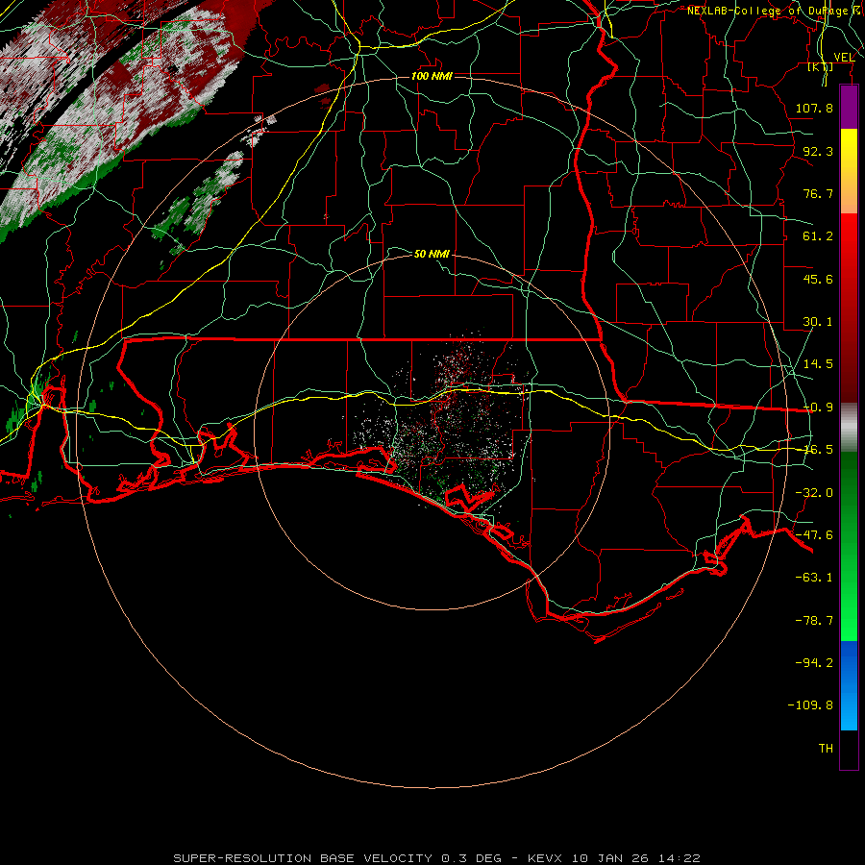
Task: Click the -0.9 value on velocity scale
Action: tap(818, 408)
